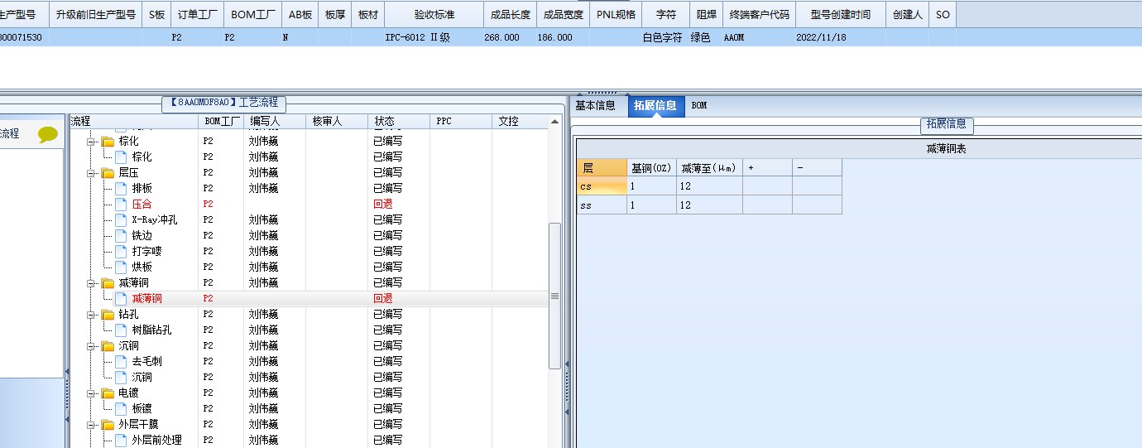Click the 层压 folder icon

108,173
